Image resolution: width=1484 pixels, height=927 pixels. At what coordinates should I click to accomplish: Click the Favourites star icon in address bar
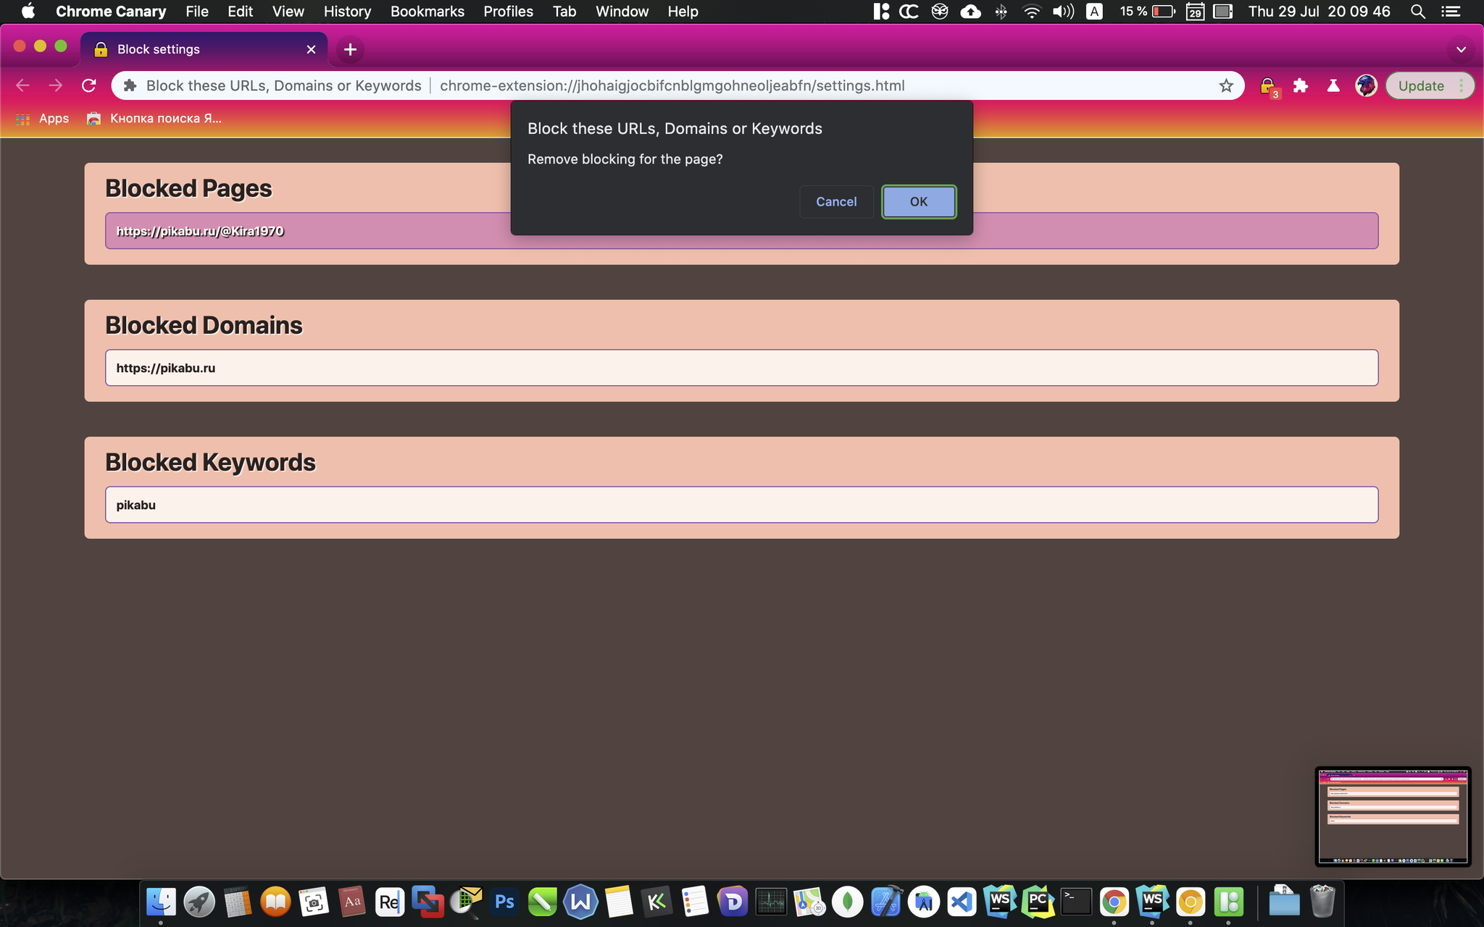pos(1227,85)
